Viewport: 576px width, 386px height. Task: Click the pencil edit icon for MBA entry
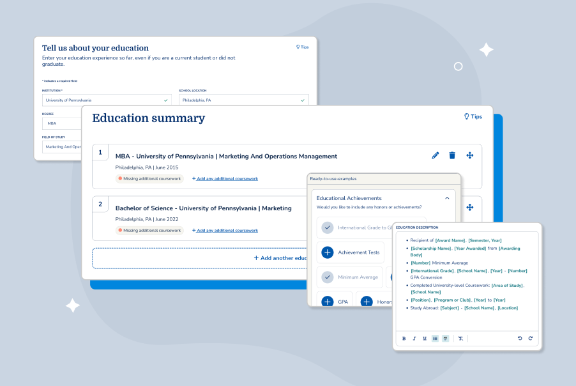[436, 155]
